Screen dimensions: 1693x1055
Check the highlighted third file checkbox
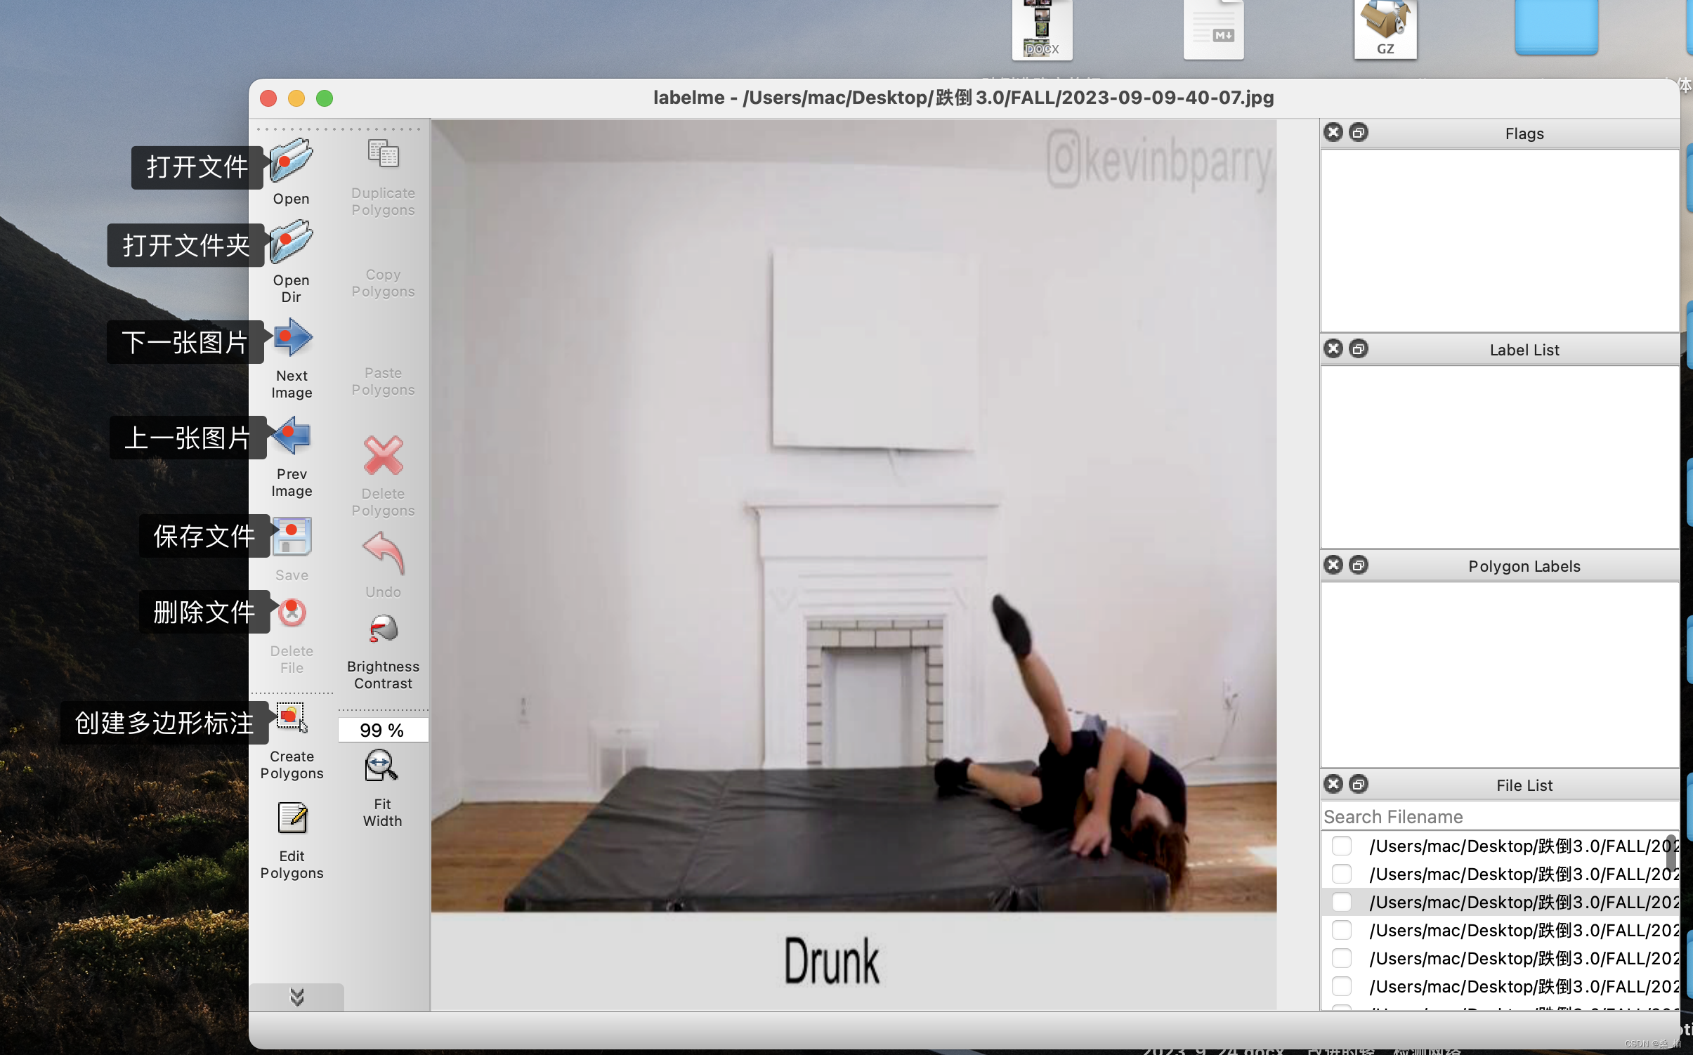tap(1342, 902)
